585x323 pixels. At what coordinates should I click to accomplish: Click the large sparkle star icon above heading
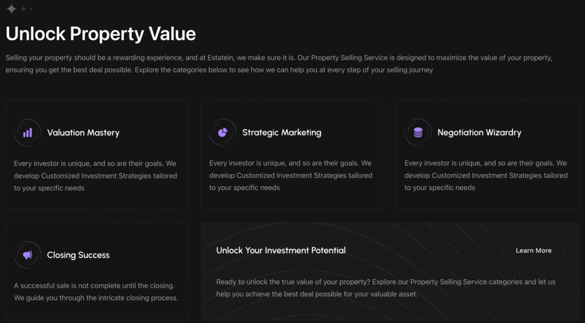tap(11, 9)
